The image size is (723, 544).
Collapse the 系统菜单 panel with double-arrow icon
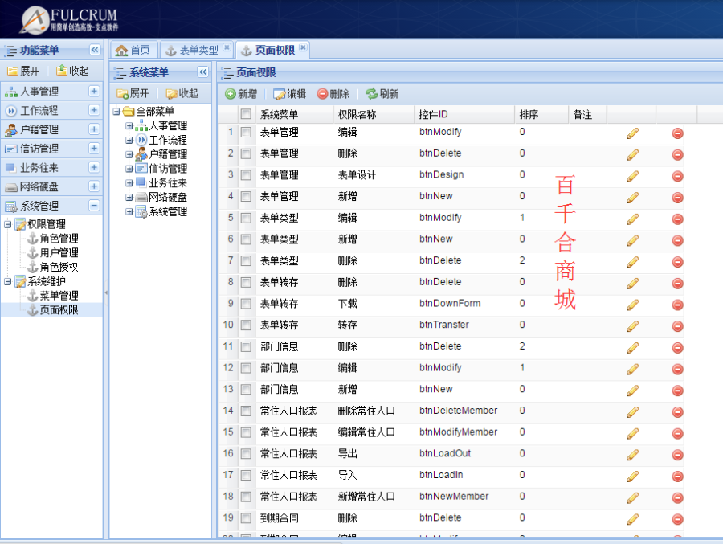tap(203, 72)
